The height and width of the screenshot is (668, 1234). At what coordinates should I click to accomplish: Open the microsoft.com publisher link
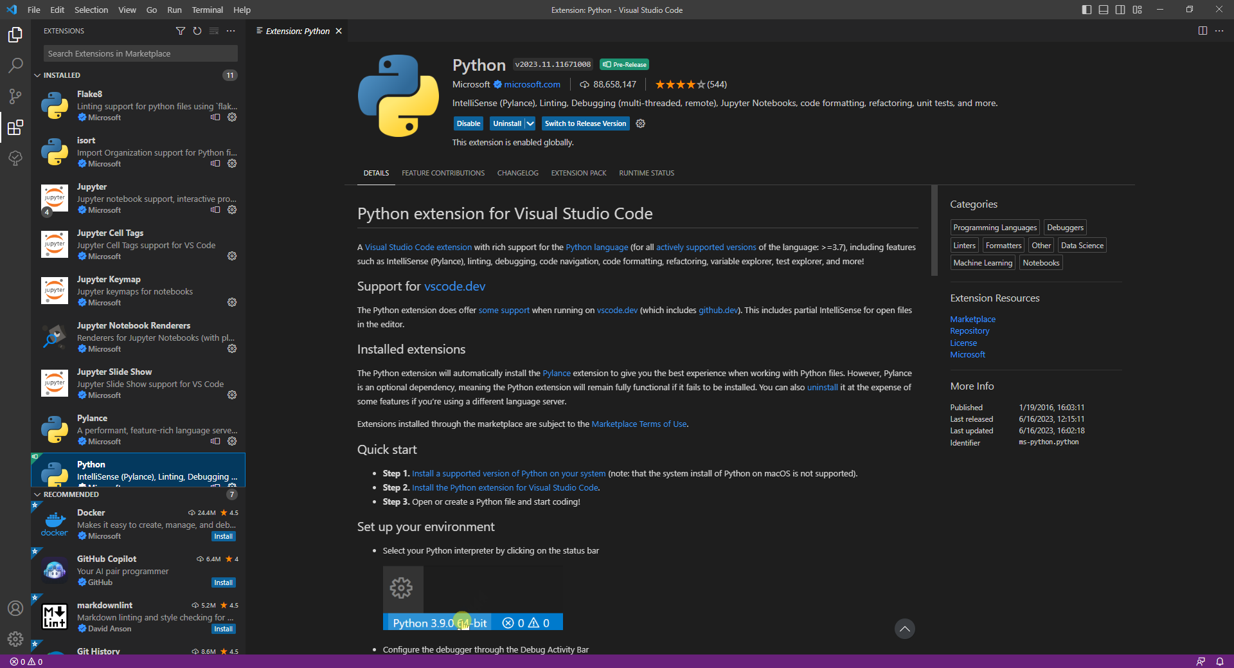[x=532, y=84]
